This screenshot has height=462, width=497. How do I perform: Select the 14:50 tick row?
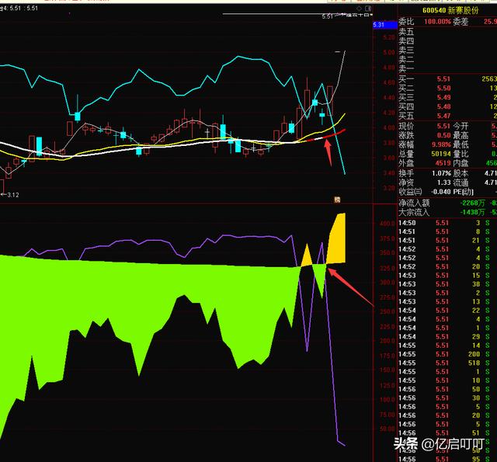447,223
